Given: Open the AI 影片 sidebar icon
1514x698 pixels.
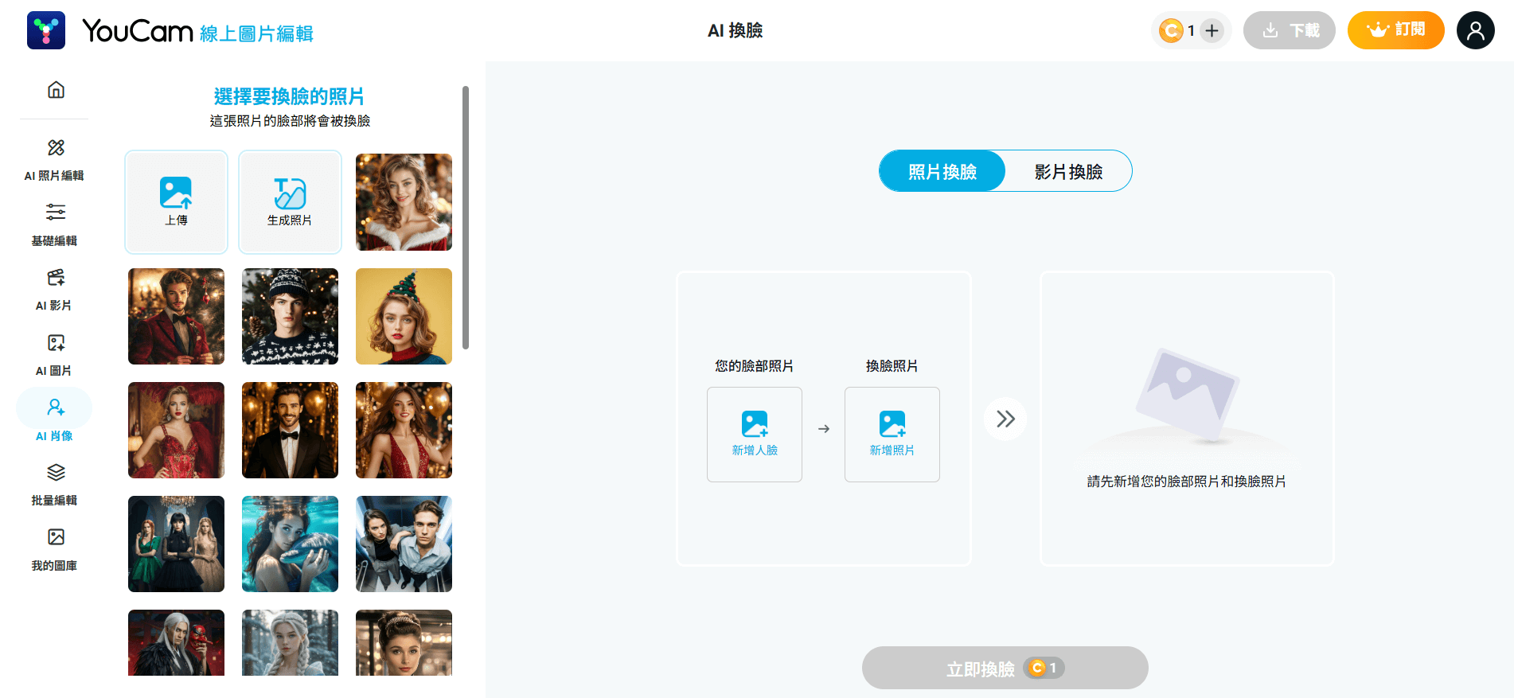Looking at the screenshot, I should (x=55, y=278).
